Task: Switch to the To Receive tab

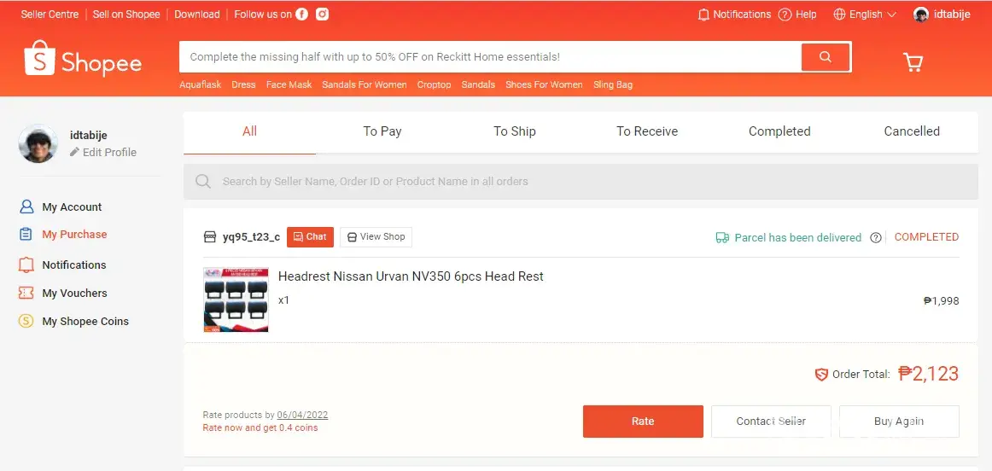Action: 647,131
